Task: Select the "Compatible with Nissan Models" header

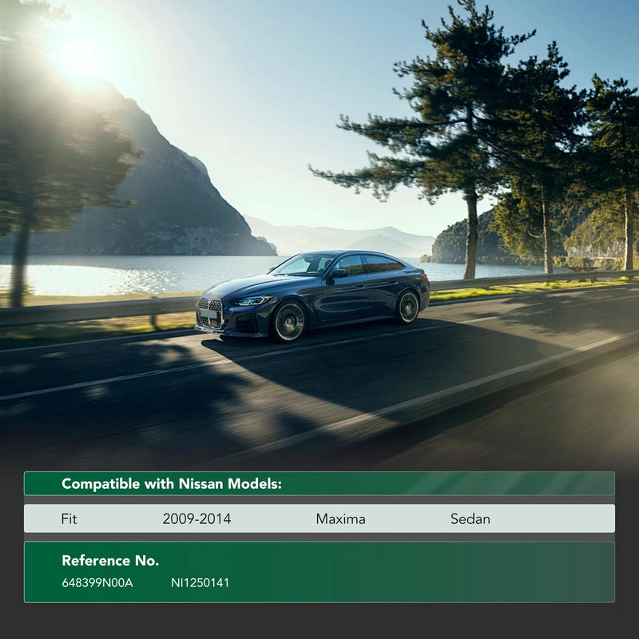Action: click(x=171, y=483)
